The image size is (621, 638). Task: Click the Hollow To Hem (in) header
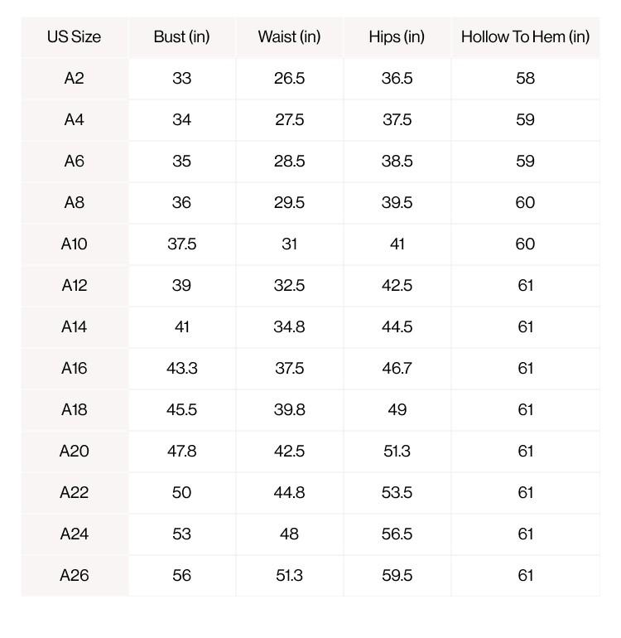pos(525,36)
